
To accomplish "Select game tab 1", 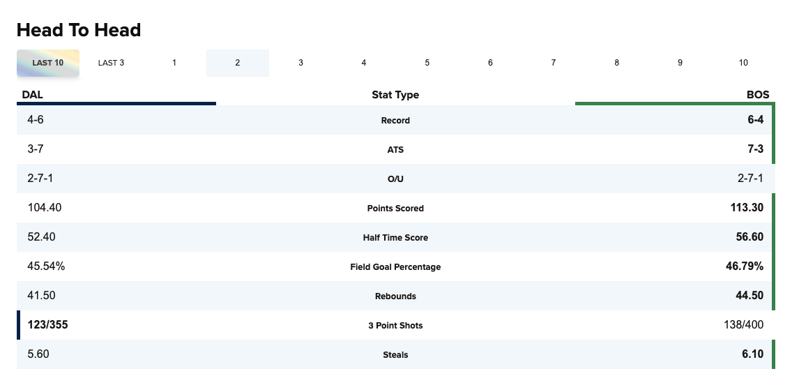I will click(174, 63).
